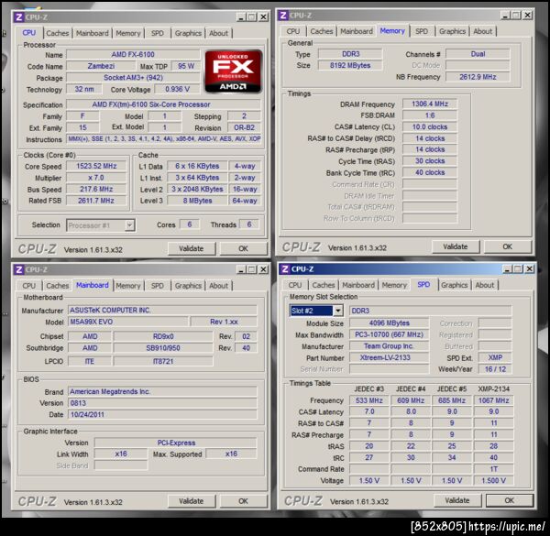
Task: Click the DRAM Frequency 1306.4 MHz value
Action: (x=430, y=104)
